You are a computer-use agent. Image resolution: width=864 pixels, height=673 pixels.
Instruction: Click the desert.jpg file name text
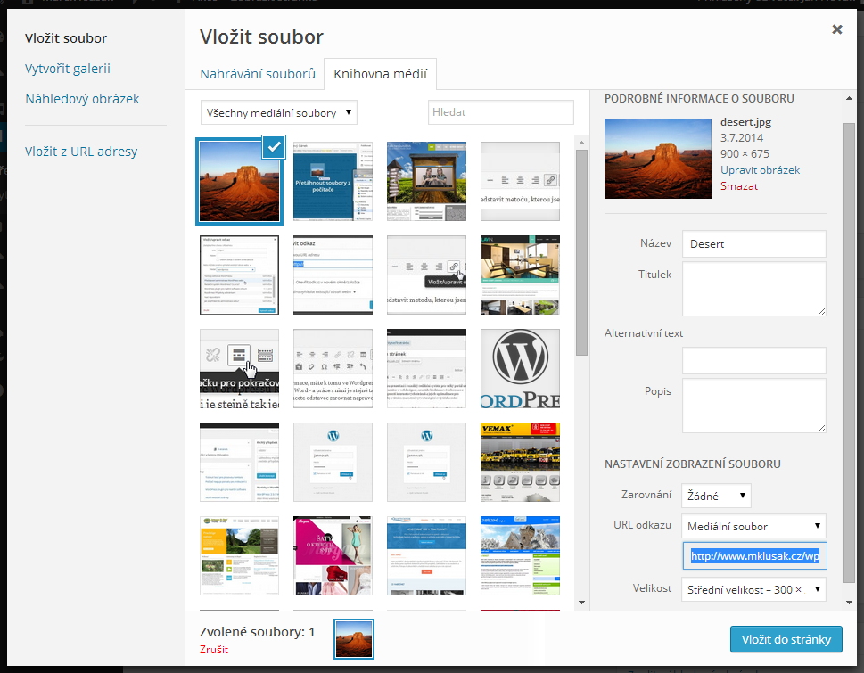tap(745, 122)
